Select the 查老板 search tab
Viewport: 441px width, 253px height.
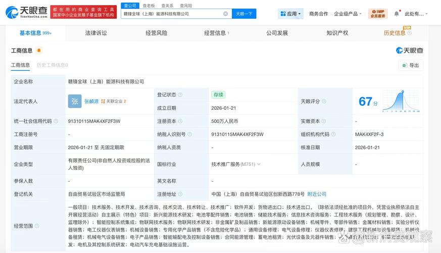[149, 6]
